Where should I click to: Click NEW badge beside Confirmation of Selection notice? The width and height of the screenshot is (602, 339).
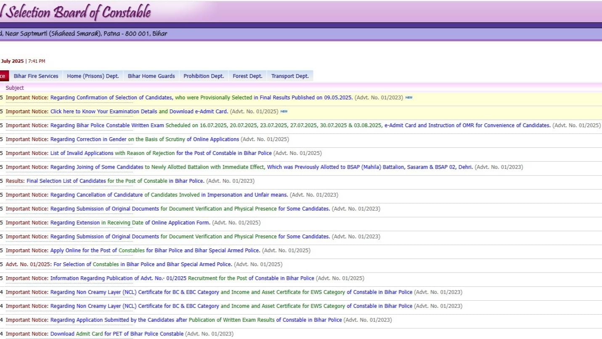pos(408,98)
